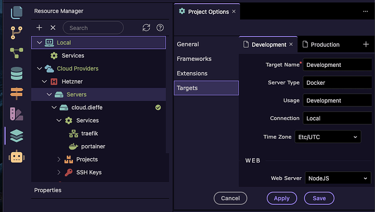Viewport: 375px width, 212px height.
Task: Open the stacked layers resource icon
Action: coord(16,136)
